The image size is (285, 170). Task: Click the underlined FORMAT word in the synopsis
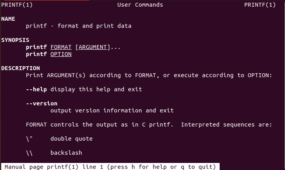pos(61,47)
